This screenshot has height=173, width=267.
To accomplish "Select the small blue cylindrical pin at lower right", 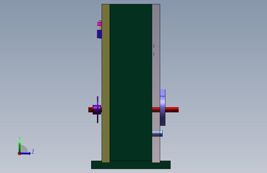I will [157, 134].
